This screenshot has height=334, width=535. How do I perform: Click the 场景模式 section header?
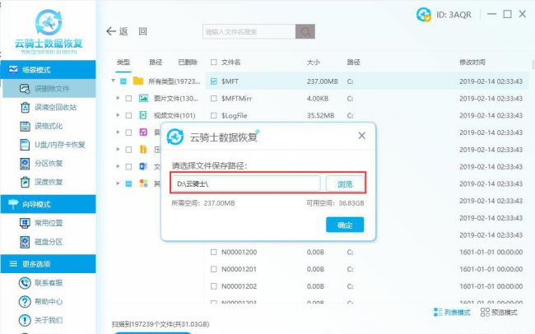point(48,70)
